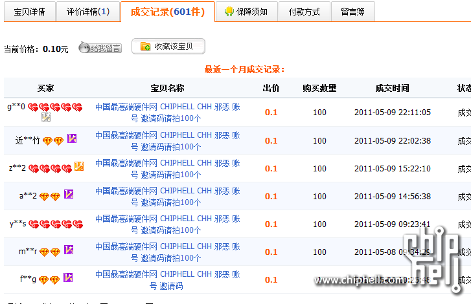Screen dimensions: 471x304
Task: Click the 成交时间 column header
Action: (x=393, y=88)
